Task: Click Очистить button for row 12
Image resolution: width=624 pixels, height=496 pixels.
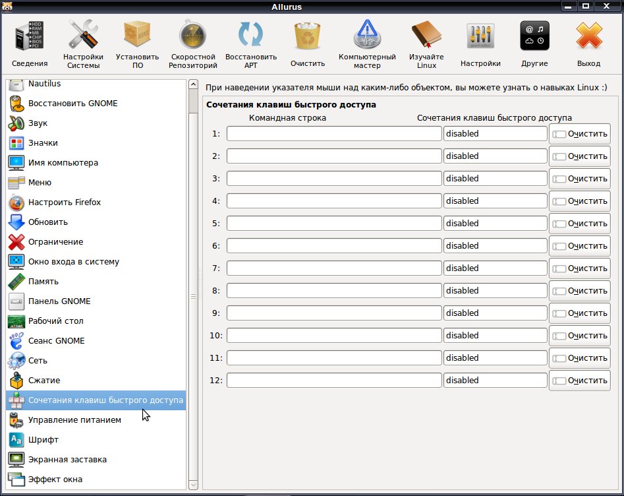Action: point(579,381)
